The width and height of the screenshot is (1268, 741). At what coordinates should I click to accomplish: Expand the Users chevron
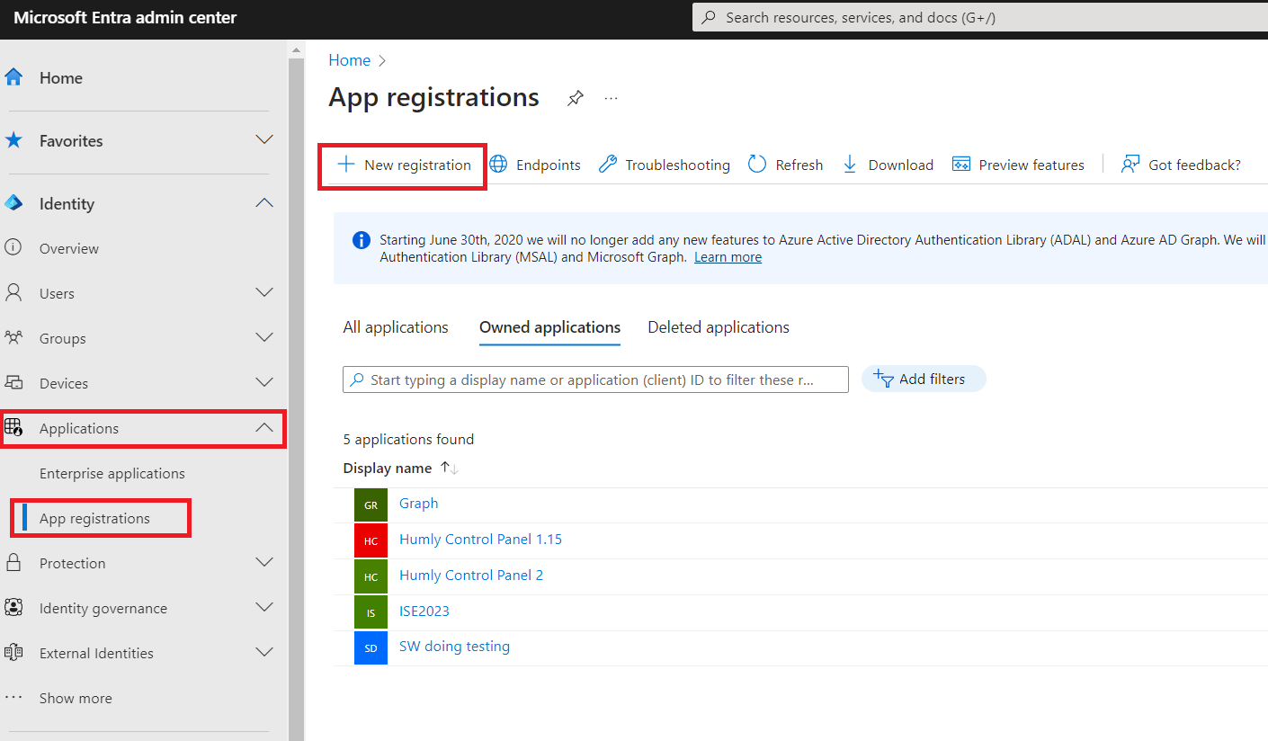pos(264,292)
